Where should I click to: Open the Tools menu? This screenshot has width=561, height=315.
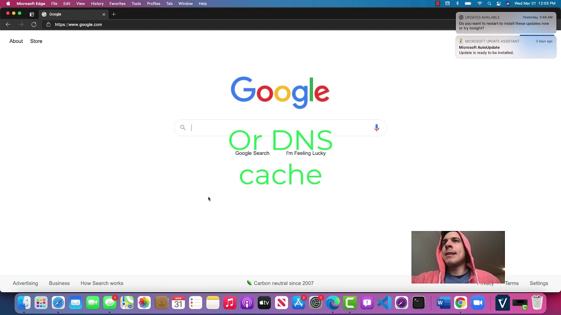136,3
